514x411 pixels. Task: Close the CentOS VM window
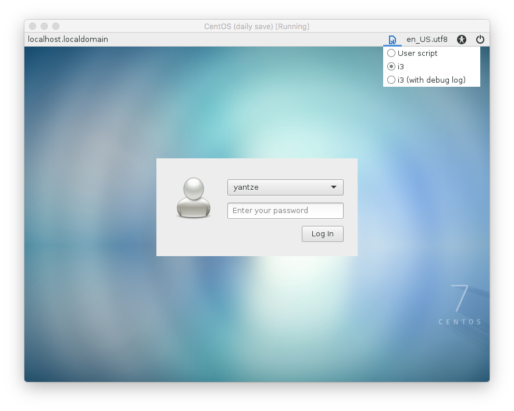point(33,26)
